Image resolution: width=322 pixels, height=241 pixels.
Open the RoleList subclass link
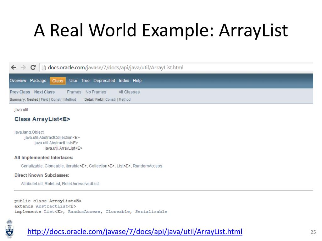click(x=53, y=184)
